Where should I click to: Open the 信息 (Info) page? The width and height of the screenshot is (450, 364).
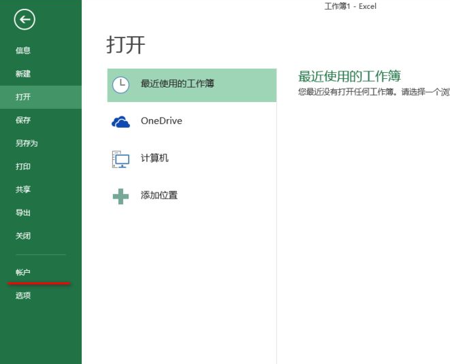click(x=23, y=50)
